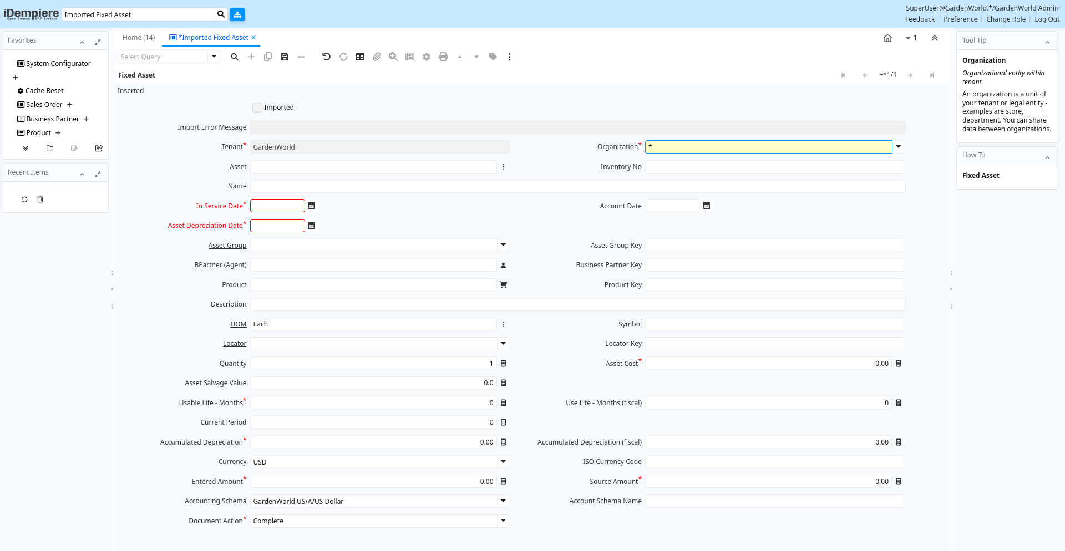Screen dimensions: 1065x551
Task: Click the Find record magnifier icon
Action: pos(235,57)
